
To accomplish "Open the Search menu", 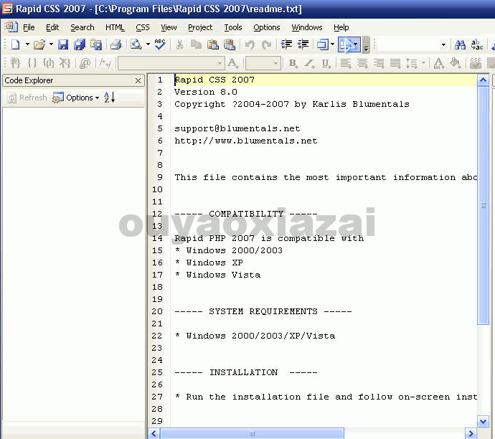I will pos(82,27).
